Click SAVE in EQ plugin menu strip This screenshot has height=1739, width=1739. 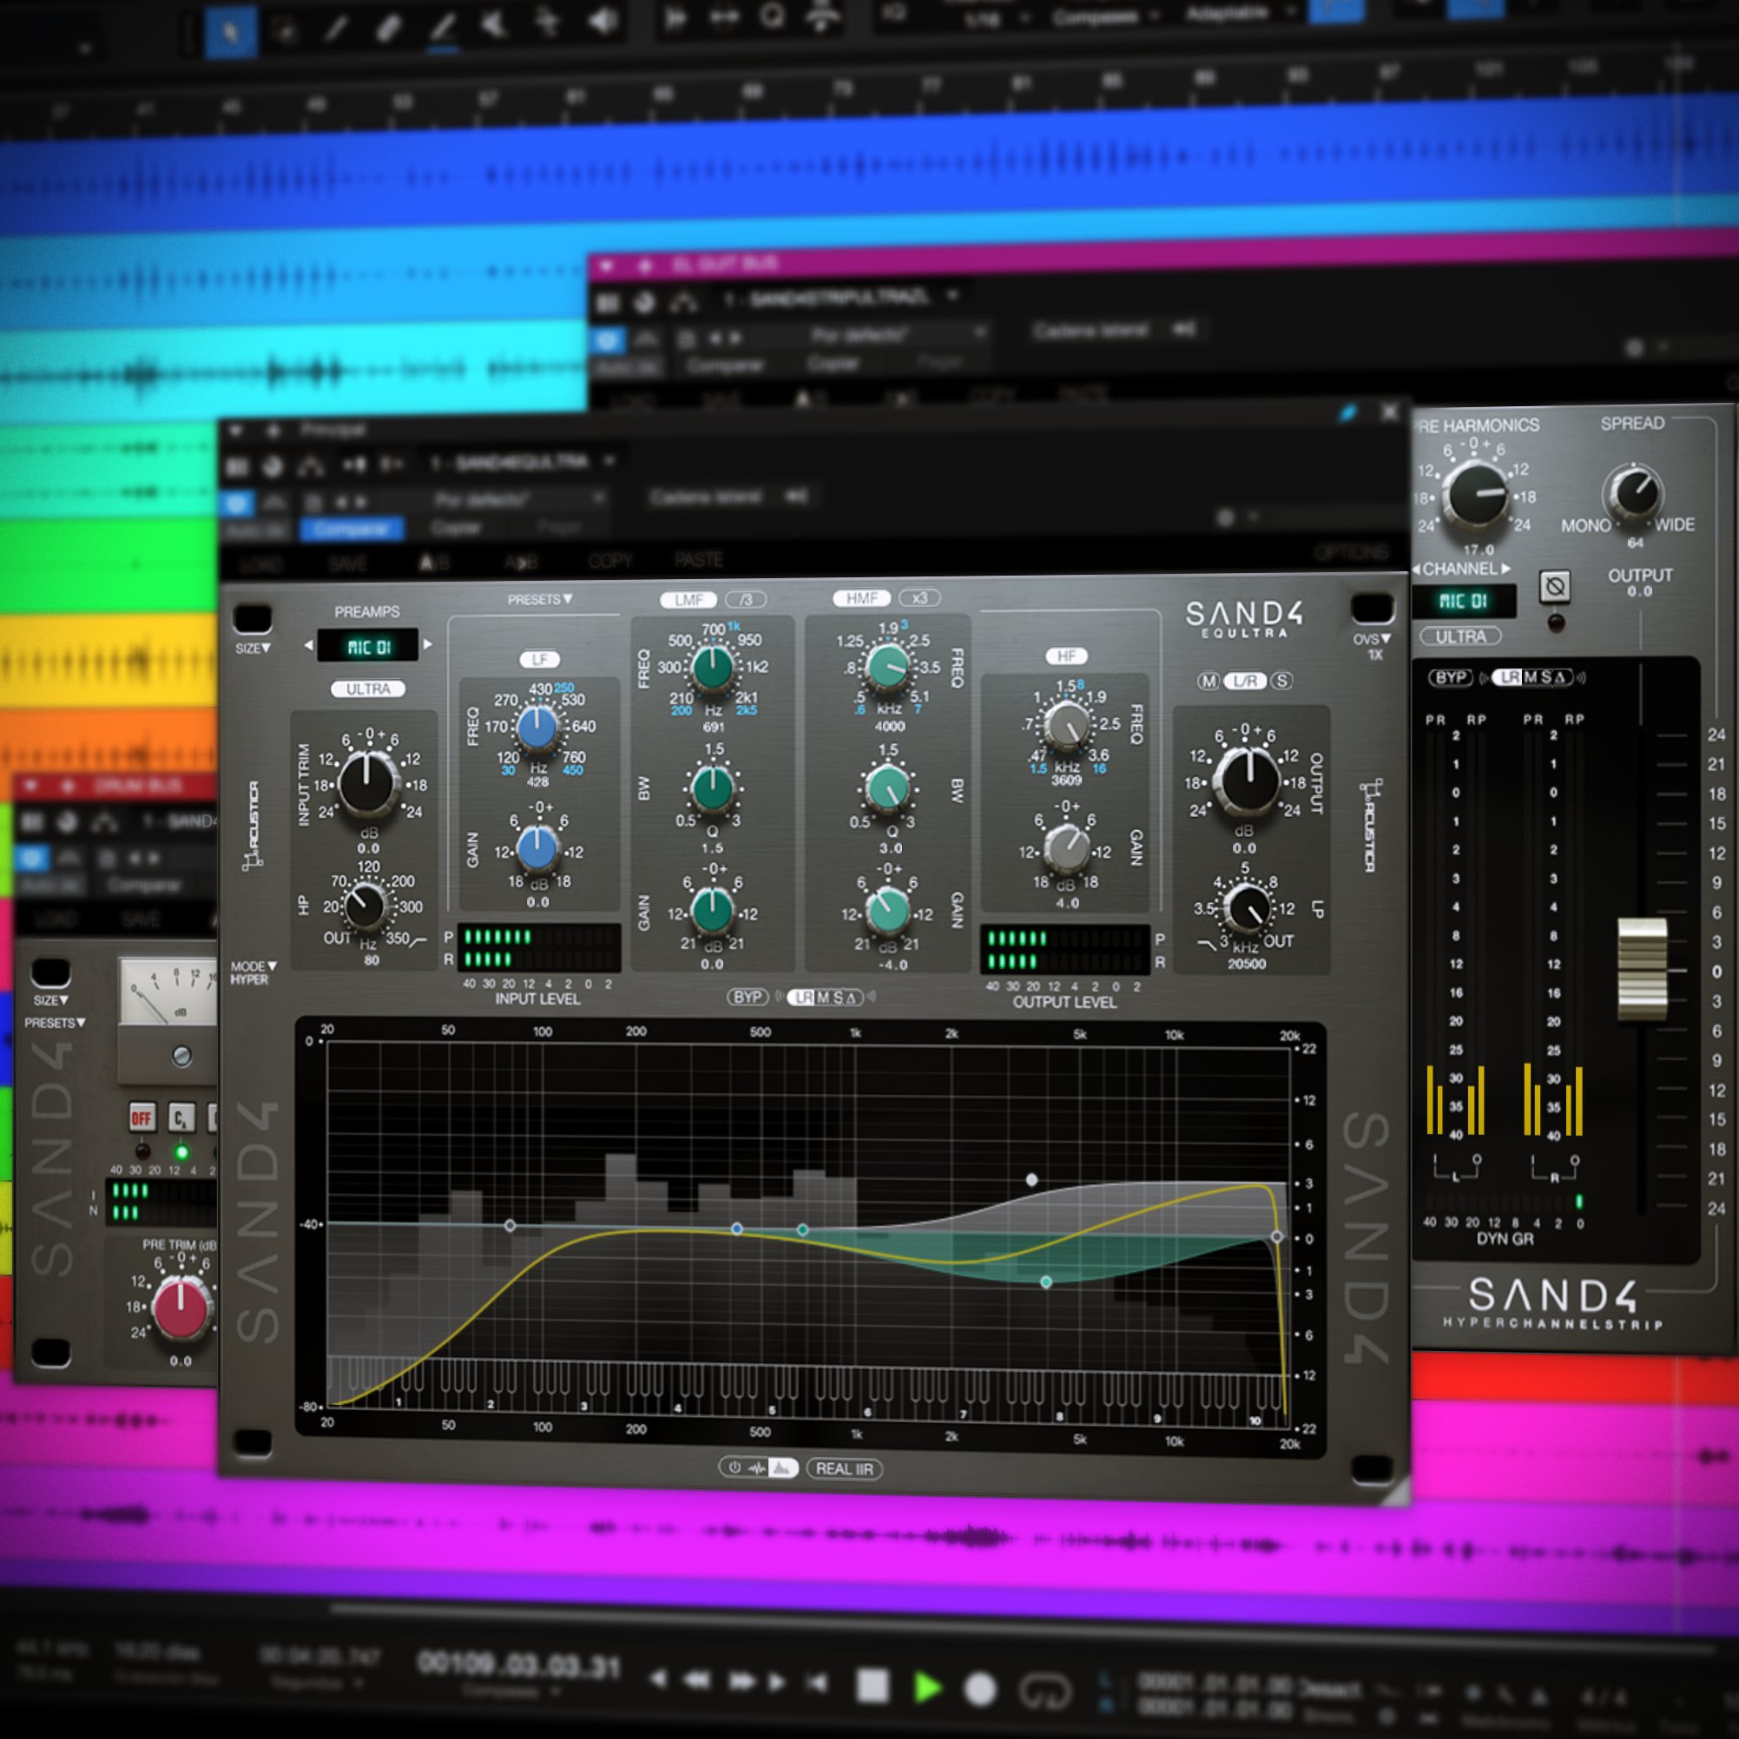click(x=347, y=564)
